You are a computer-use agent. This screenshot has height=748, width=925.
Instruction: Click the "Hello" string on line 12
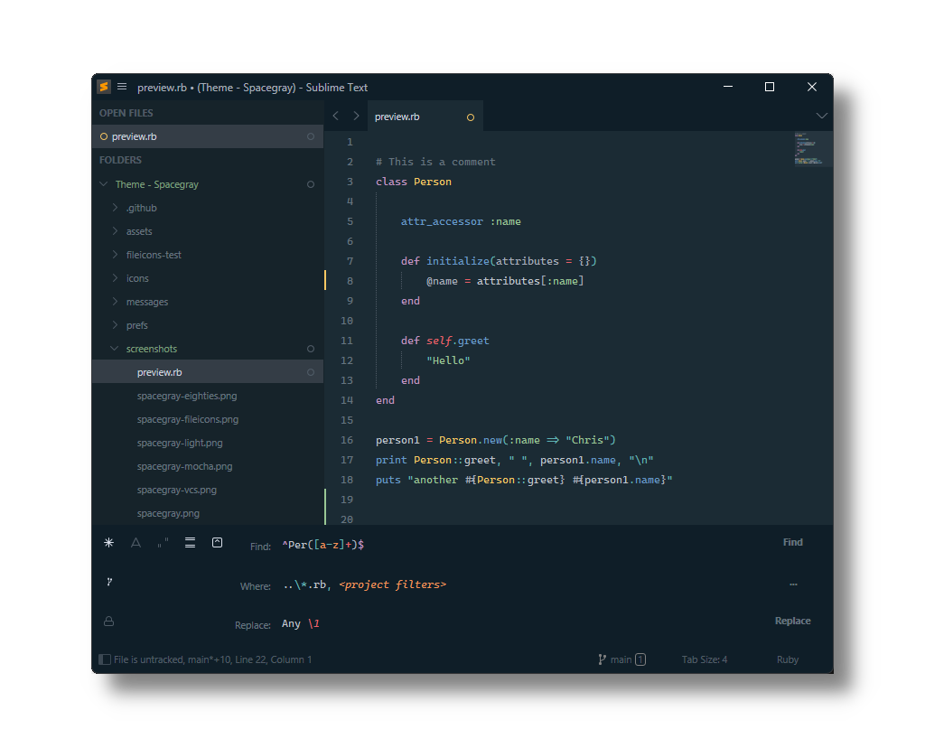pyautogui.click(x=448, y=360)
